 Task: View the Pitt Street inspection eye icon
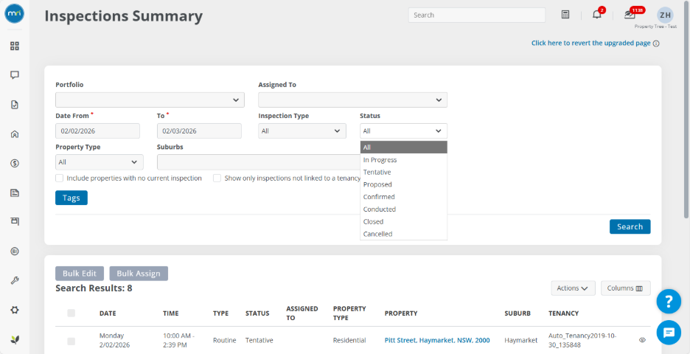642,340
